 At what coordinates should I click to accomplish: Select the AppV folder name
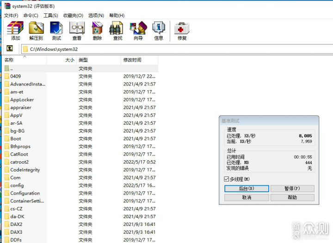click(x=16, y=115)
